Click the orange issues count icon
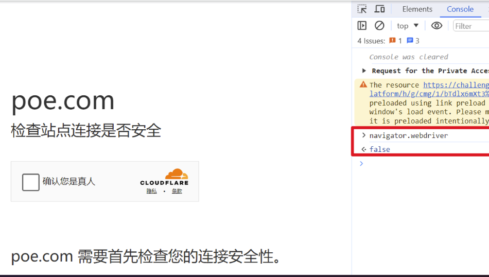This screenshot has width=489, height=277. [392, 41]
